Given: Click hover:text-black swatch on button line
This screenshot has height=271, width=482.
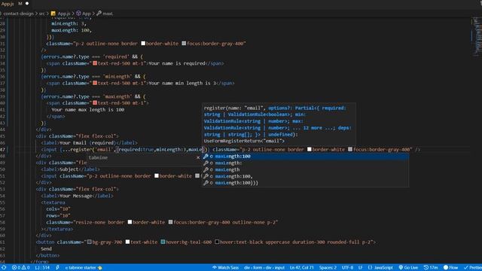Looking at the screenshot, I should tap(217, 242).
